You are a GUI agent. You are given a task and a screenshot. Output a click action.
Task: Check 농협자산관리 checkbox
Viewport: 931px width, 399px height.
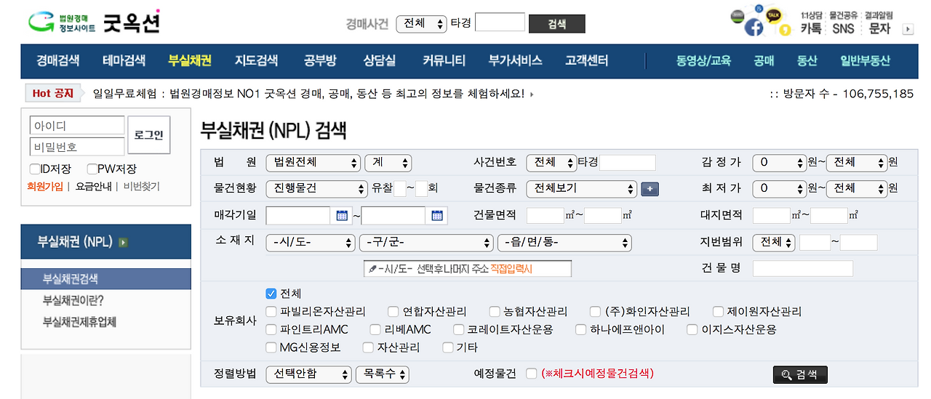point(495,312)
